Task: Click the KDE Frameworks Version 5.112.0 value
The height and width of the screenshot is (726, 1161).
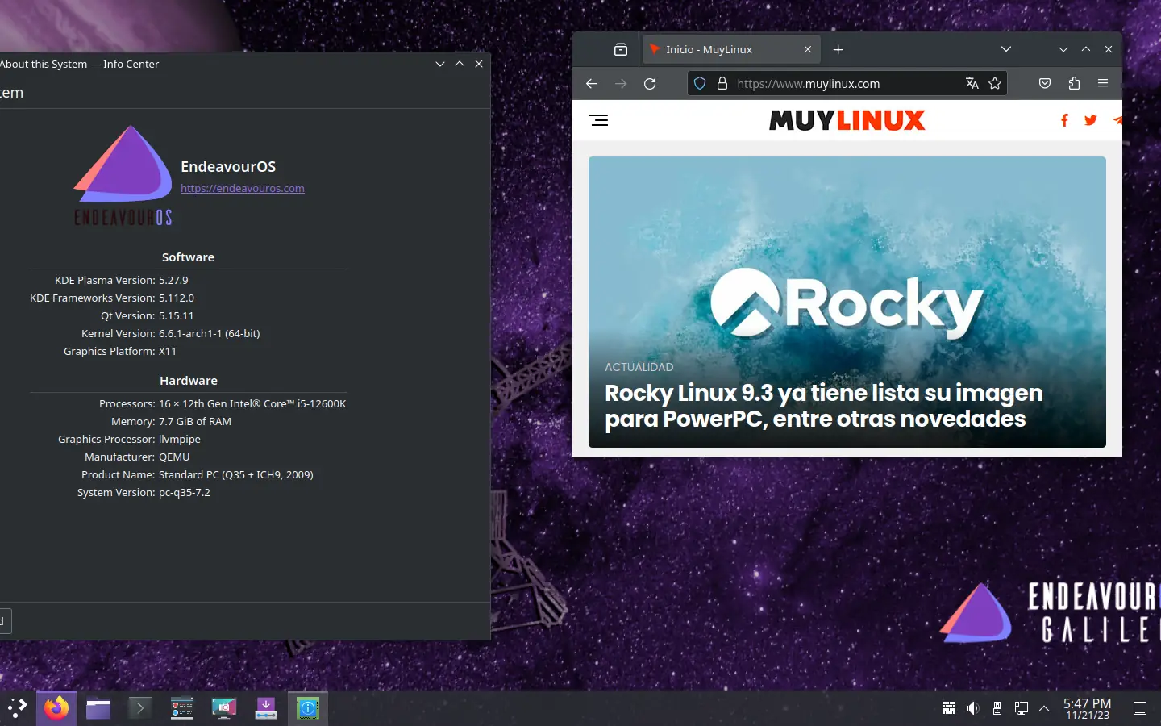Action: [177, 298]
